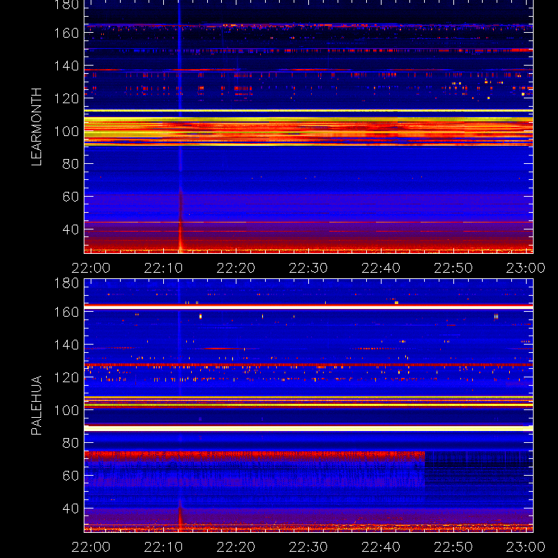Click the LEARMONTH station axis label
The height and width of the screenshot is (558, 558).
pyautogui.click(x=37, y=127)
